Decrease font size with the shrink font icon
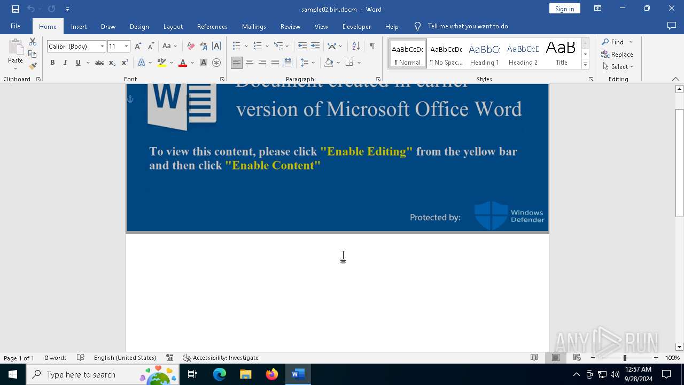684x385 pixels. pos(151,46)
